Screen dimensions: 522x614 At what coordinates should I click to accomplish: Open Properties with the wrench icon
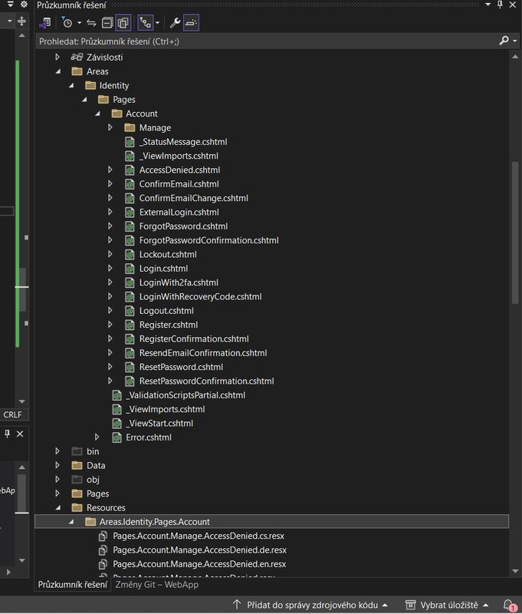(x=175, y=22)
